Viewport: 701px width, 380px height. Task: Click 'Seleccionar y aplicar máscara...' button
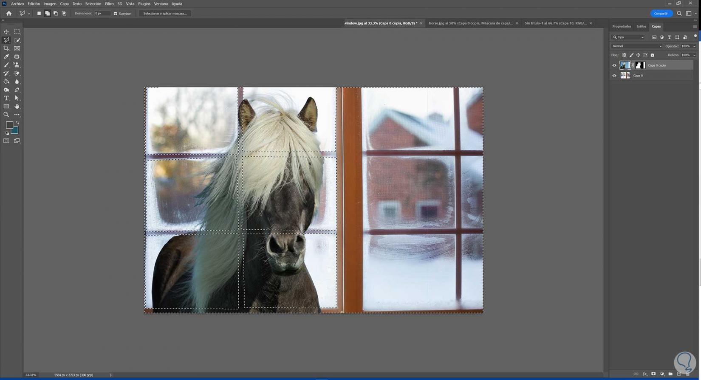click(x=165, y=14)
